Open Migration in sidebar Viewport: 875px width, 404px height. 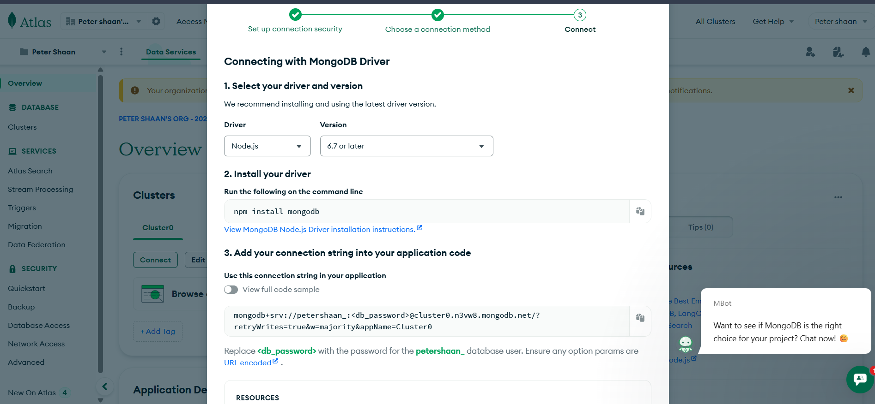[x=25, y=226]
